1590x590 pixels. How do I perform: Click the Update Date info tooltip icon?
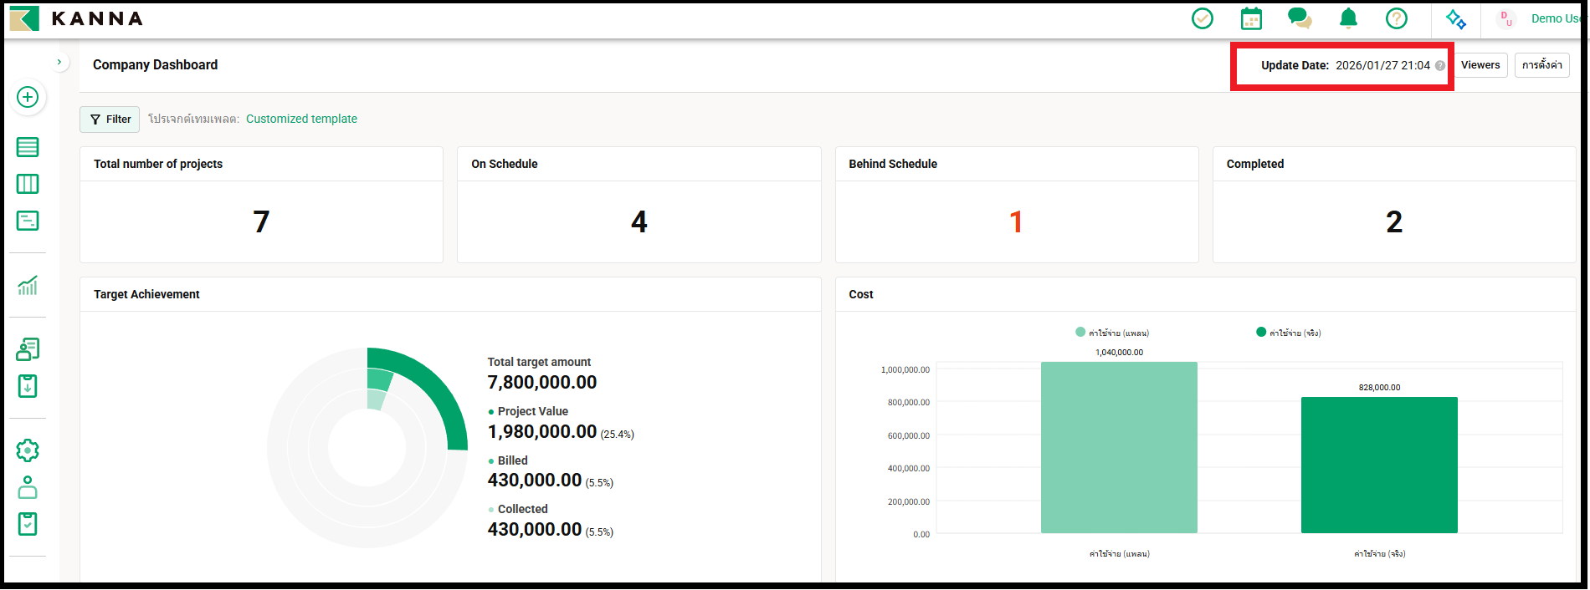1440,66
